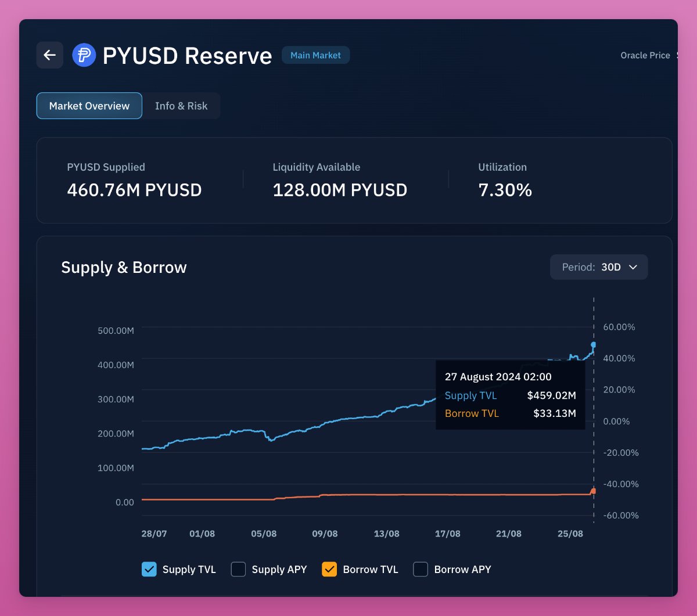Click the Liquidity Available label

click(x=316, y=167)
